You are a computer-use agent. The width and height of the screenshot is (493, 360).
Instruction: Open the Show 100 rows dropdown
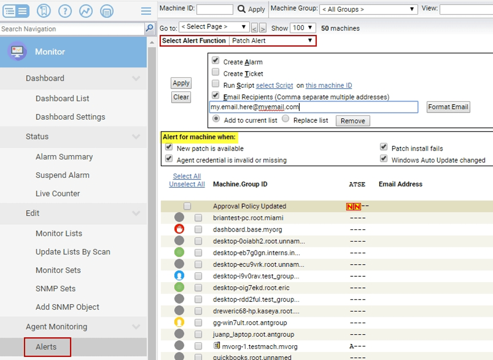click(302, 28)
